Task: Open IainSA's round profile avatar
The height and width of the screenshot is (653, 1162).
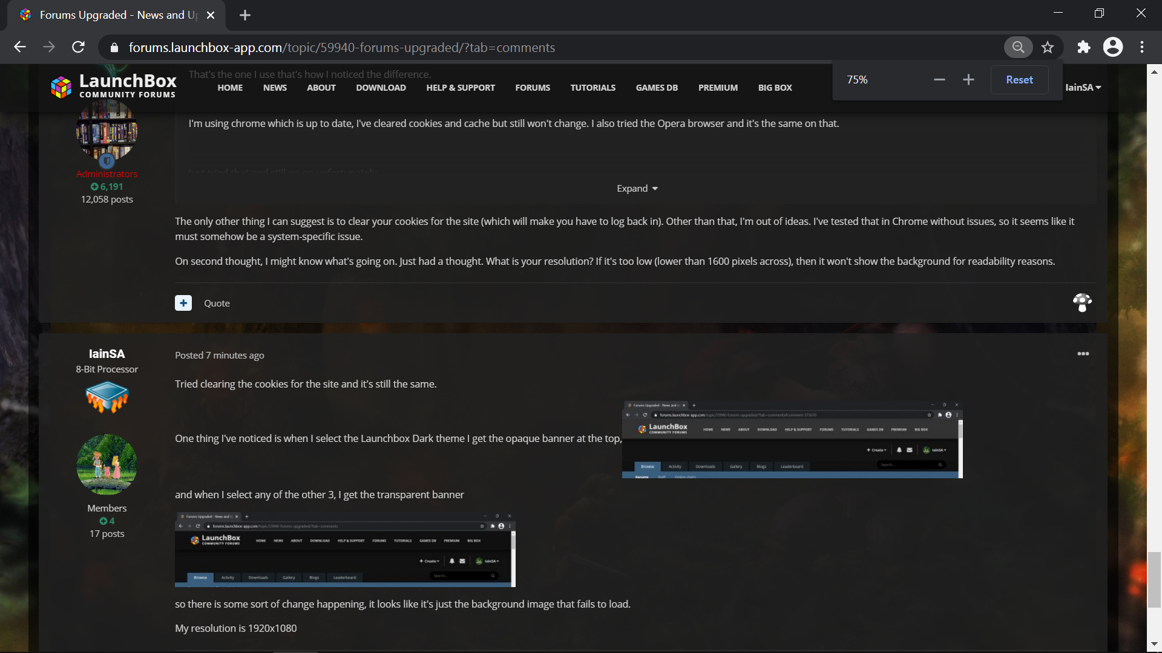Action: [107, 464]
